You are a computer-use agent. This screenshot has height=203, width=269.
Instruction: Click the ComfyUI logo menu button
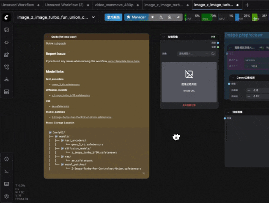[x=6, y=17]
